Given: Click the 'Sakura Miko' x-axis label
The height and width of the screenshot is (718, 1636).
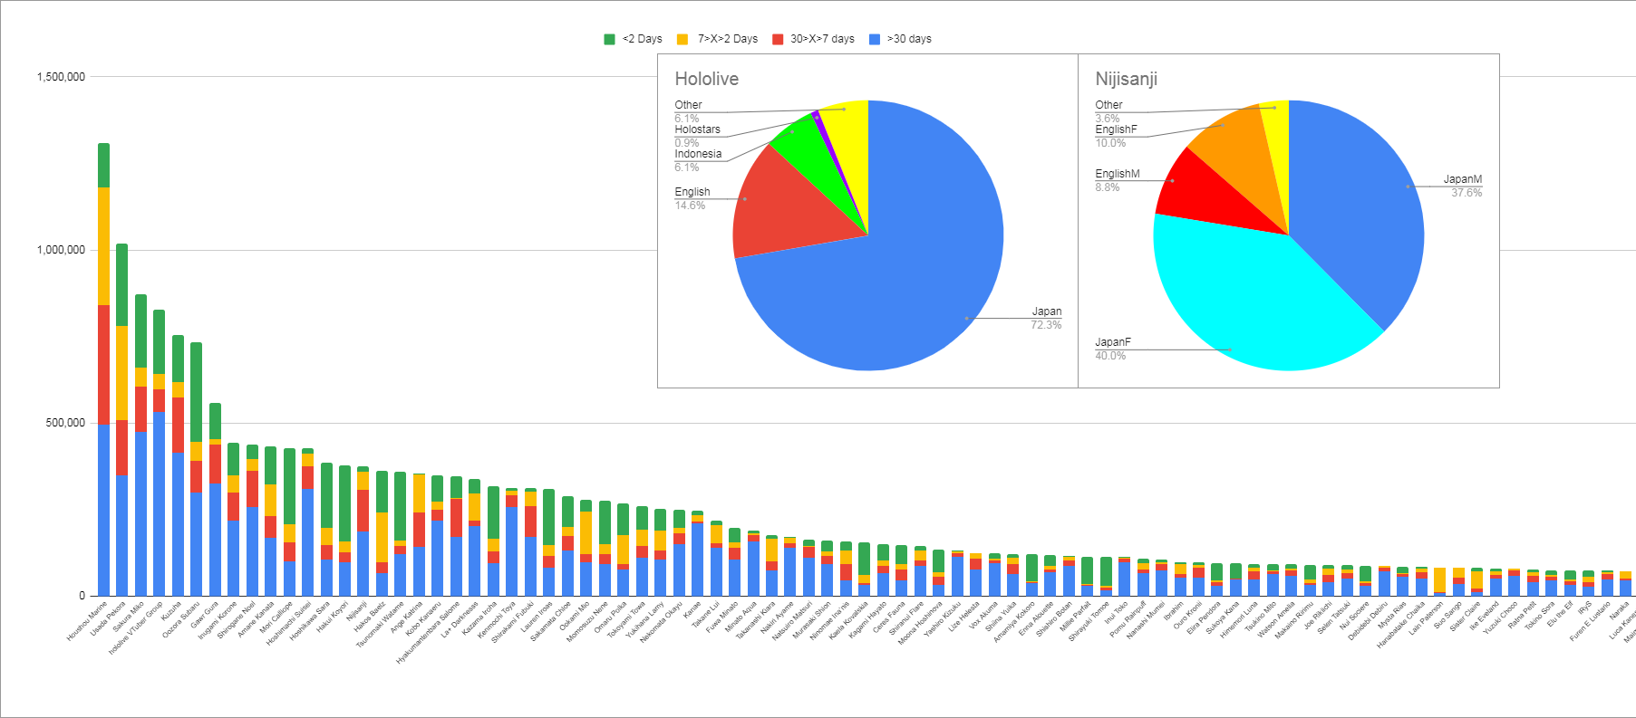Looking at the screenshot, I should tap(129, 617).
